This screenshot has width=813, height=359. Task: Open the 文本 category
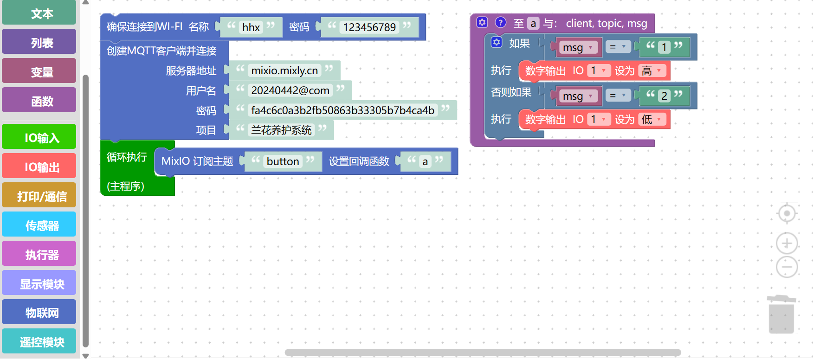coord(39,13)
